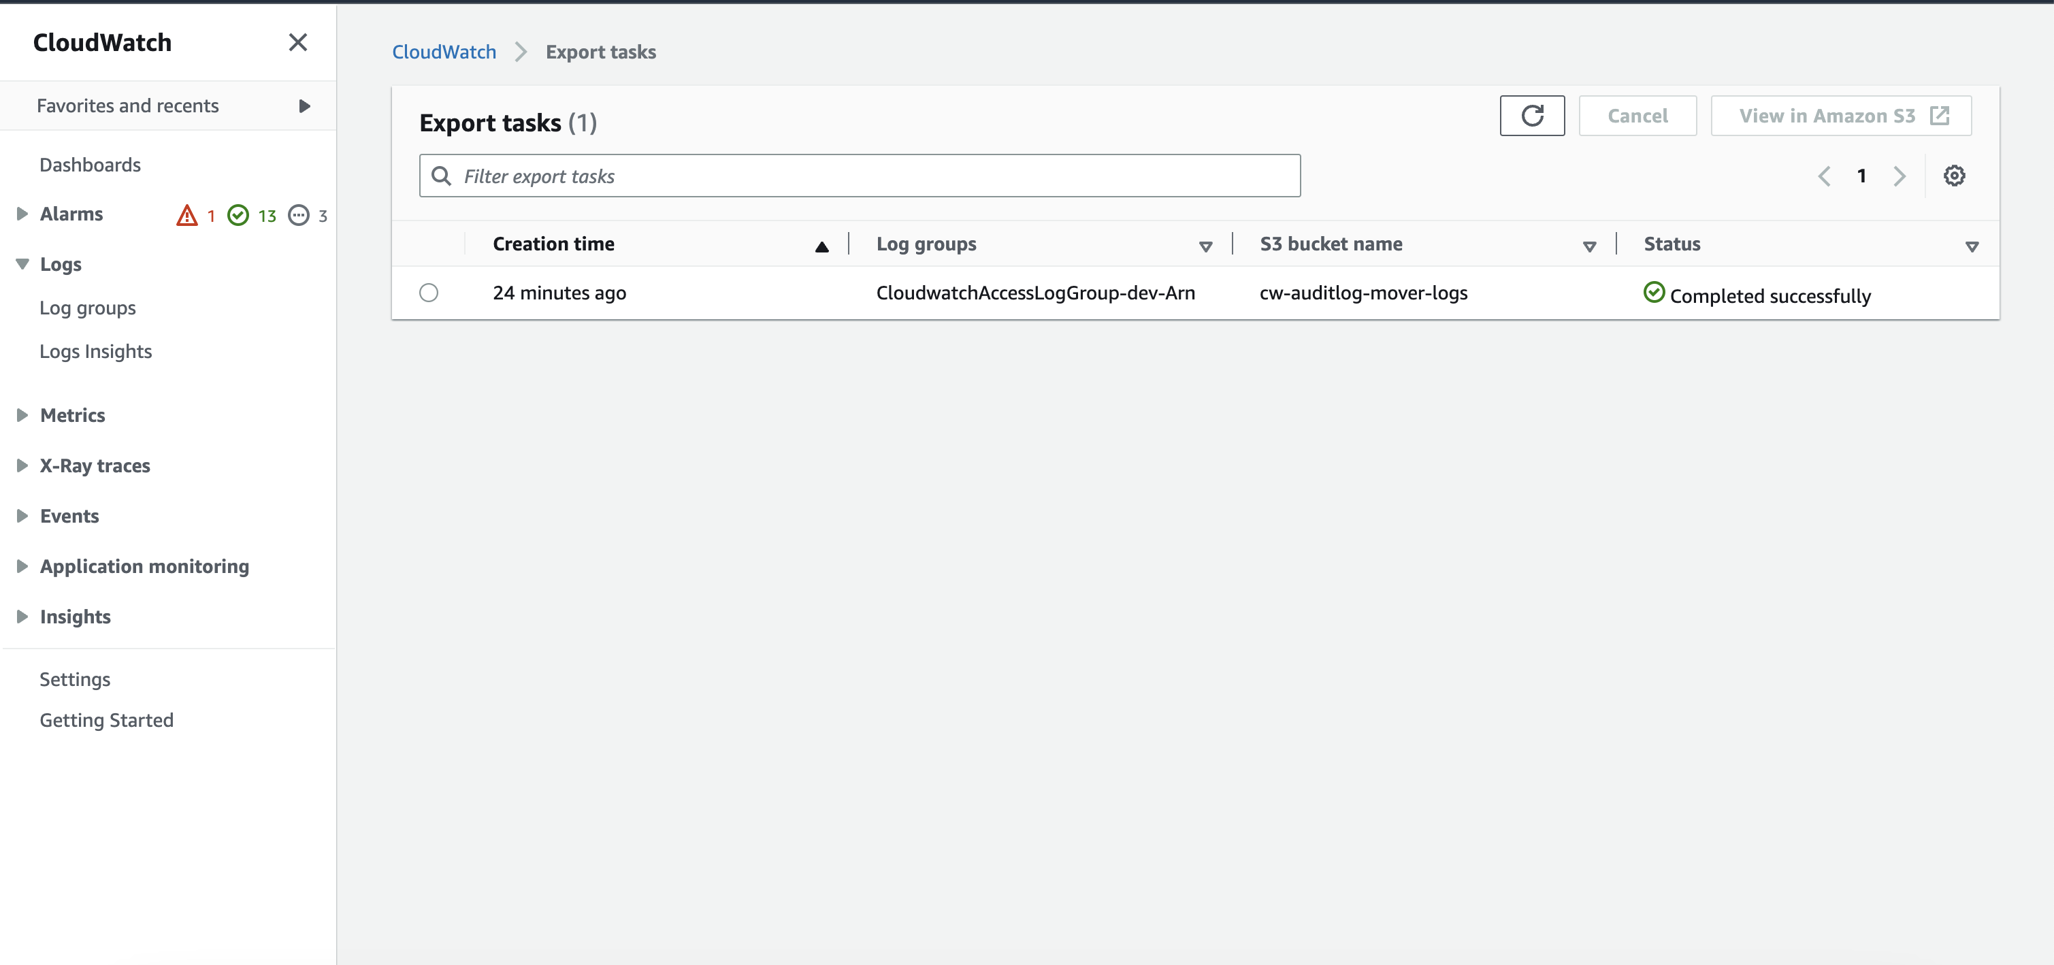
Task: Open Settings in sidebar
Action: coord(75,679)
